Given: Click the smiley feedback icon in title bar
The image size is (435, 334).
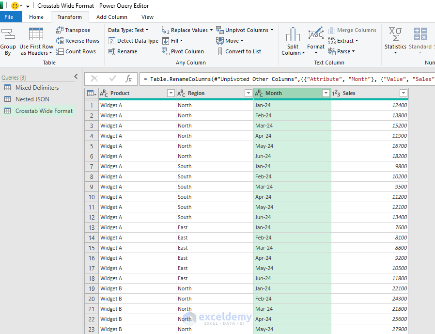Looking at the screenshot, I should click(15, 5).
